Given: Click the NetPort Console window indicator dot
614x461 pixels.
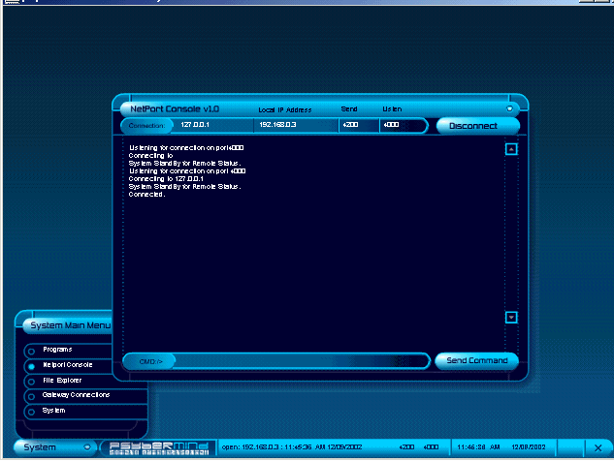Looking at the screenshot, I should coord(510,108).
